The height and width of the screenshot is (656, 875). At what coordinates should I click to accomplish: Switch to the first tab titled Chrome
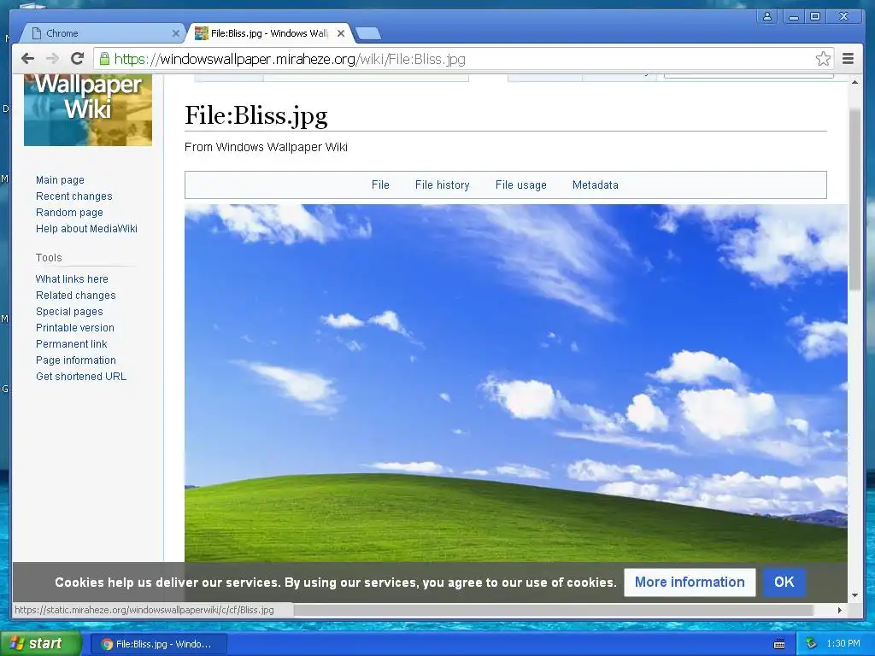[x=103, y=33]
